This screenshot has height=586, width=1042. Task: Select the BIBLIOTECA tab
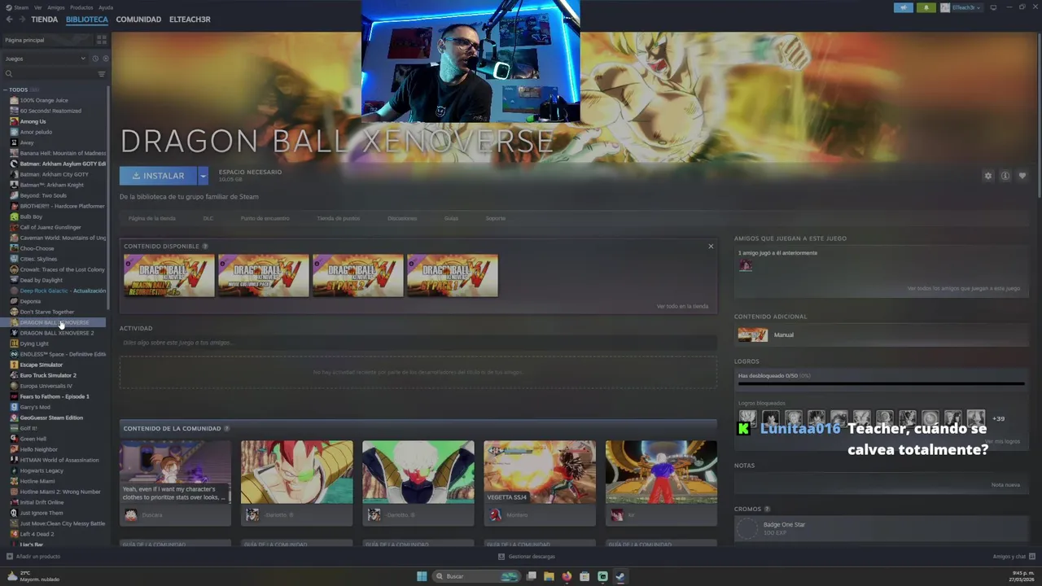[x=87, y=20]
